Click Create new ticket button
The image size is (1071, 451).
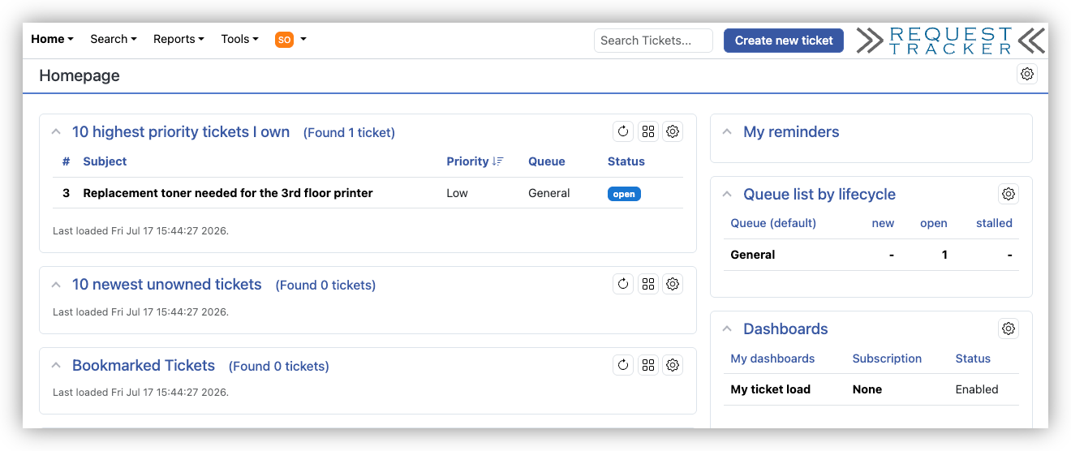[784, 41]
